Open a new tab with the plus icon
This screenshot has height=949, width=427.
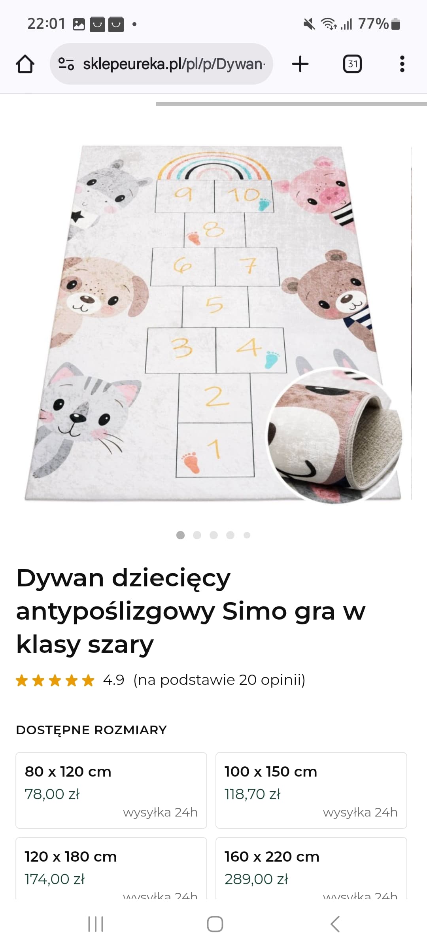[300, 64]
